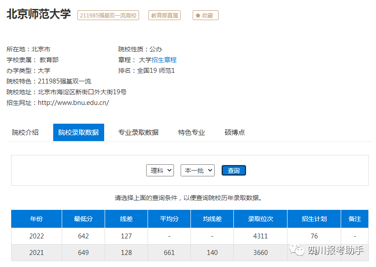Screen dimensions: 376x267
Task: Click the 线差 column header
Action: (127, 219)
